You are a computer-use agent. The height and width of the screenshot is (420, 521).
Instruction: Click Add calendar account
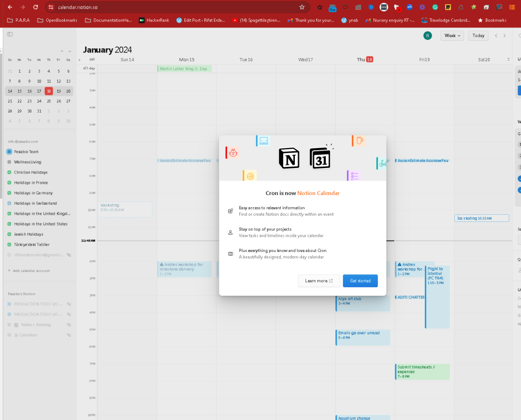tap(29, 271)
